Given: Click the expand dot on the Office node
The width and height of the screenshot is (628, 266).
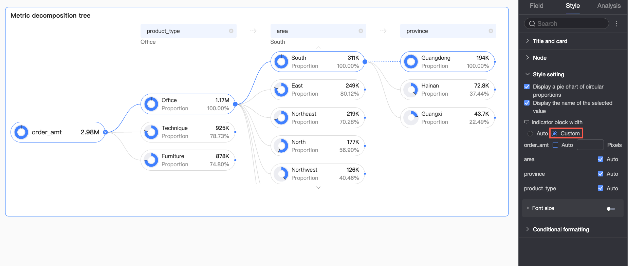Looking at the screenshot, I should click(x=235, y=104).
